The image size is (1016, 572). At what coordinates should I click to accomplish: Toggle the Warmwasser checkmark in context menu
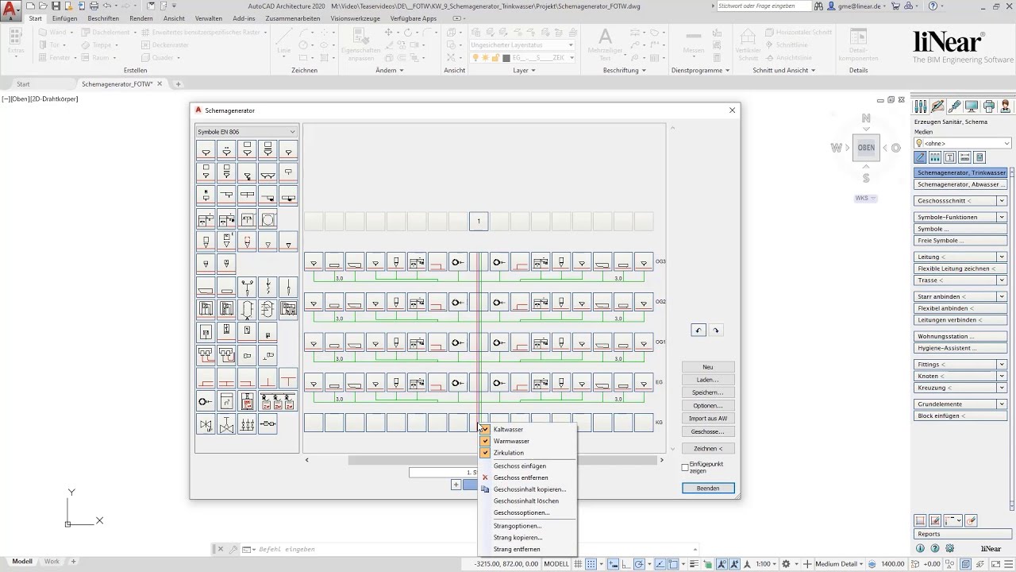pyautogui.click(x=485, y=441)
